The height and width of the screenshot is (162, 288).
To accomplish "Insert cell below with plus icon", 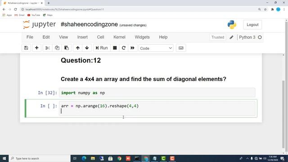I will [36, 48].
